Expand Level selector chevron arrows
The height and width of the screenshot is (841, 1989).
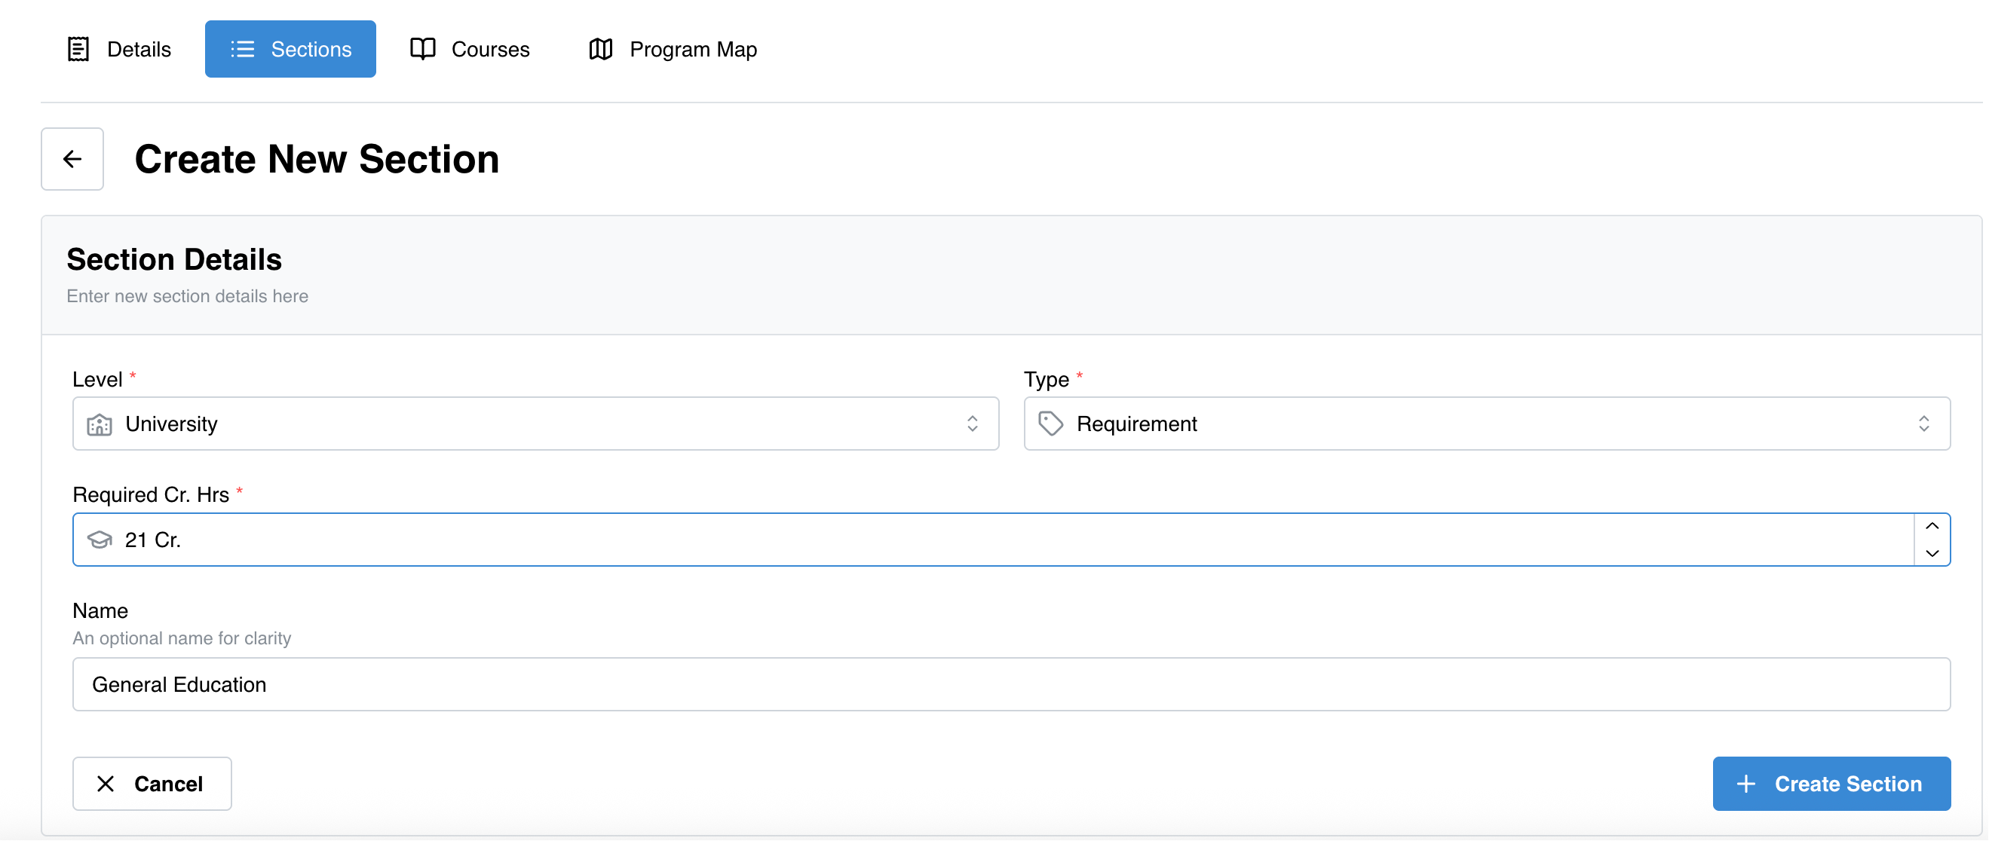click(972, 424)
